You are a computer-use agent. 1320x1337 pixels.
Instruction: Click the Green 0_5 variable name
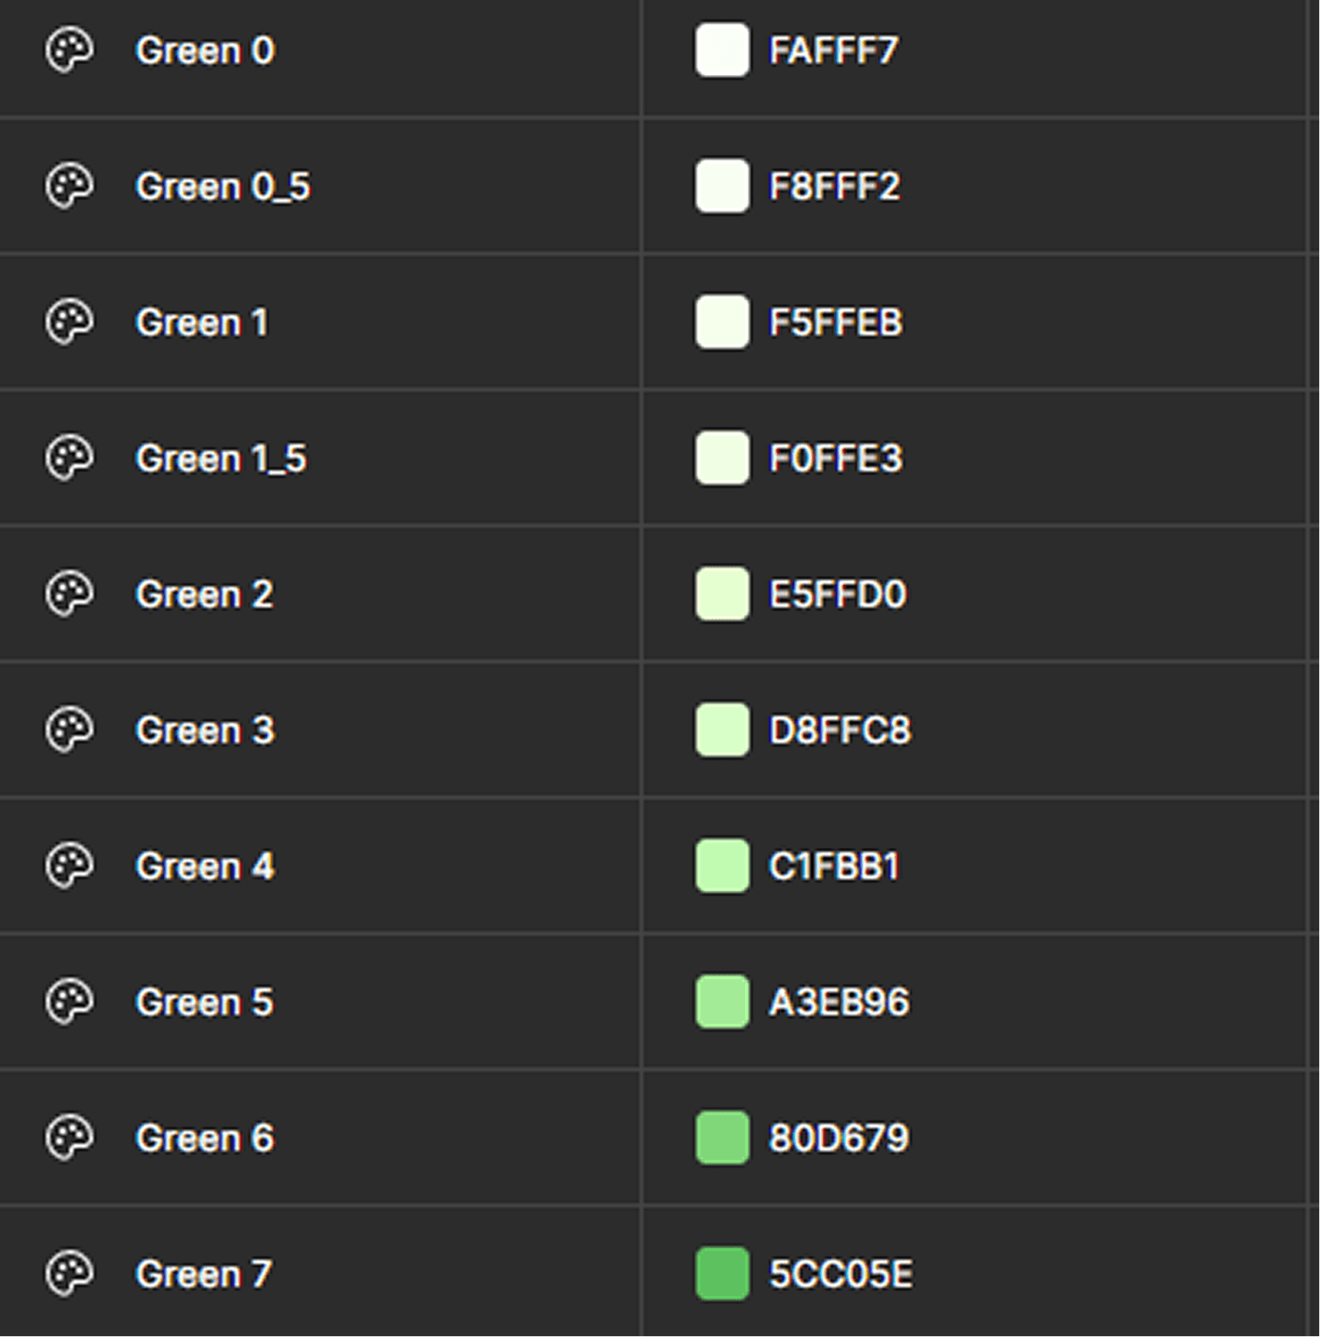pyautogui.click(x=222, y=187)
